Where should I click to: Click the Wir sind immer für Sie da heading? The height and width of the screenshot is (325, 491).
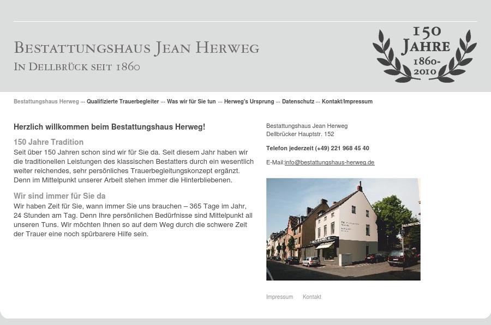59,195
